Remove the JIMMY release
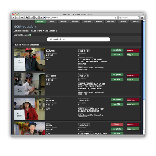The width and height of the screenshot is (156, 156). tap(133, 125)
